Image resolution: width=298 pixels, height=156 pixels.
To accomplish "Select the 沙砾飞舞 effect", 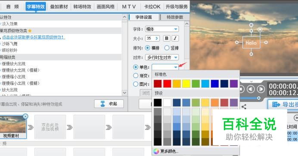I will coord(9,44).
